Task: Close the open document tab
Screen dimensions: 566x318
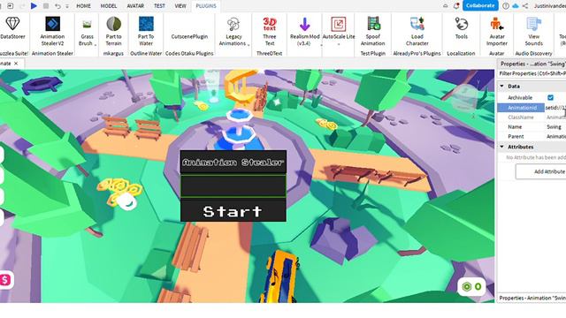Action: tap(16, 64)
